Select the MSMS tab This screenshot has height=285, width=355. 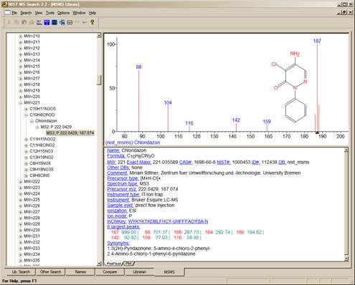(169, 272)
